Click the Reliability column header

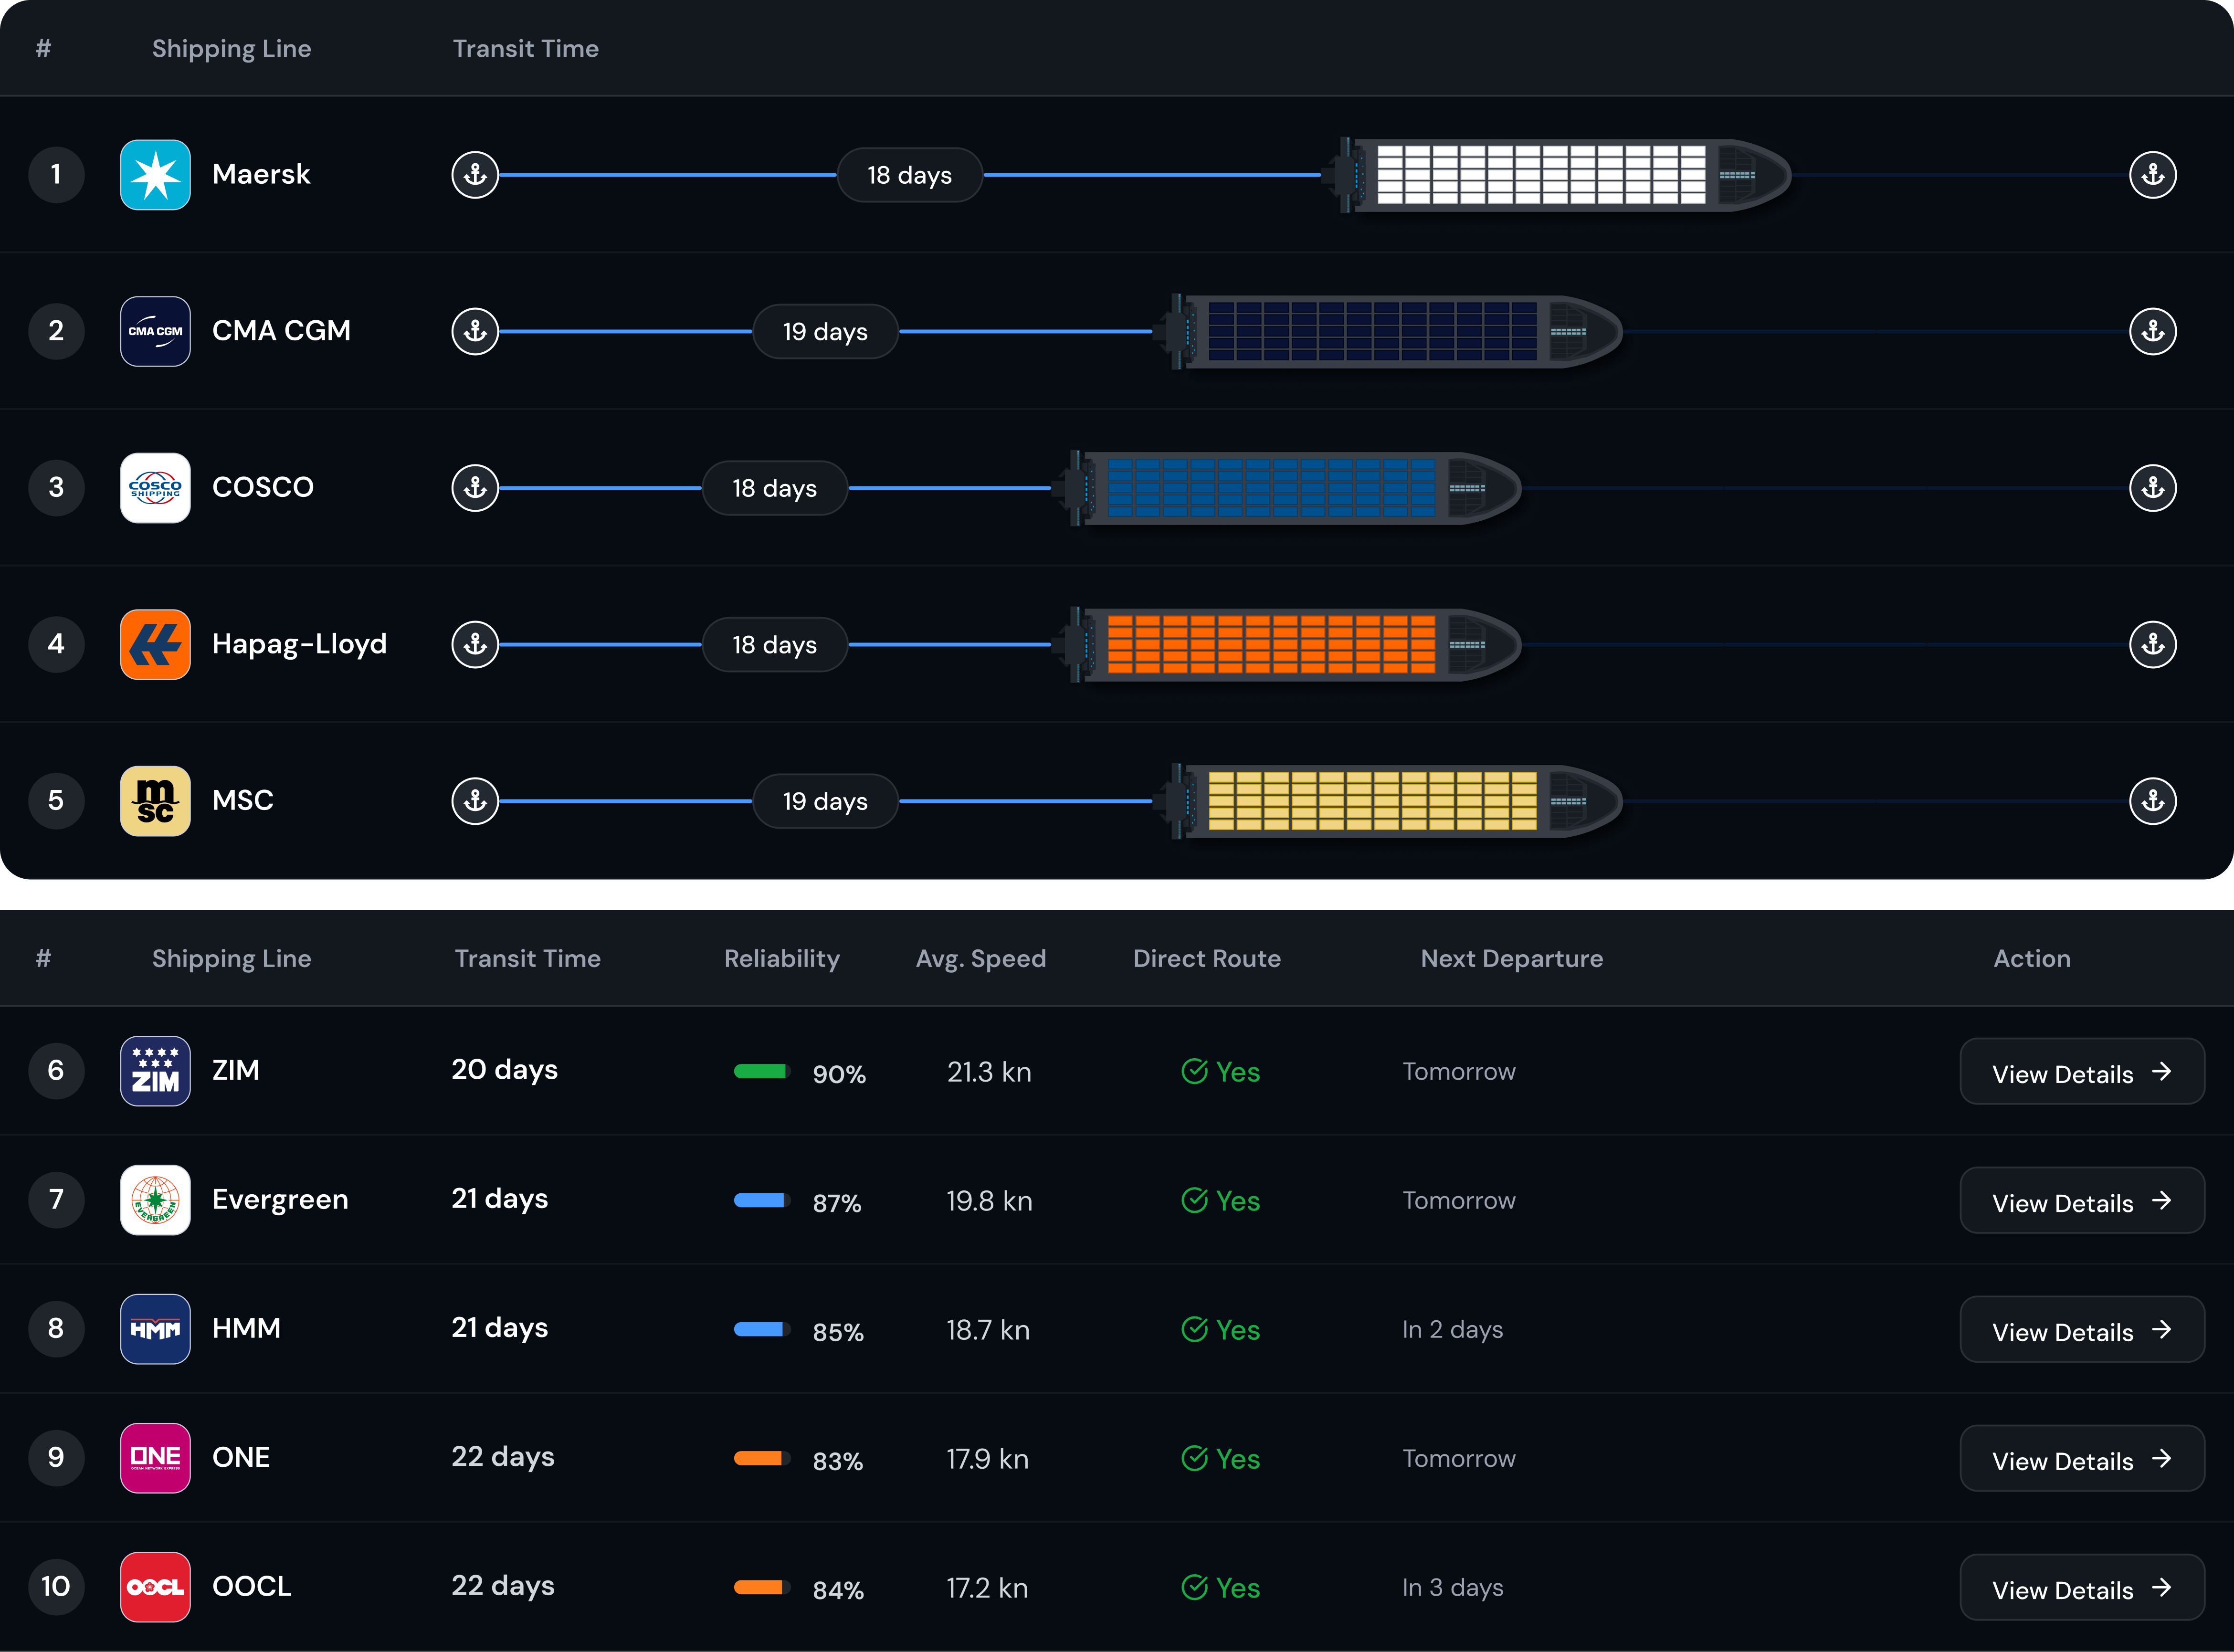(782, 959)
